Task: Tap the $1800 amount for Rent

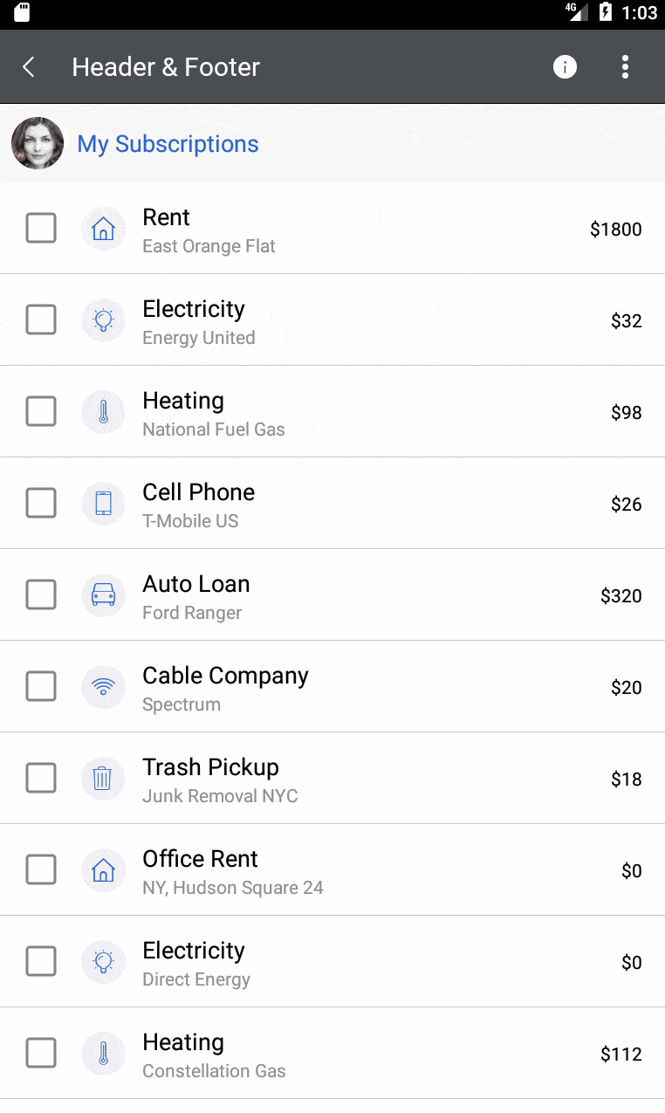Action: click(x=616, y=230)
